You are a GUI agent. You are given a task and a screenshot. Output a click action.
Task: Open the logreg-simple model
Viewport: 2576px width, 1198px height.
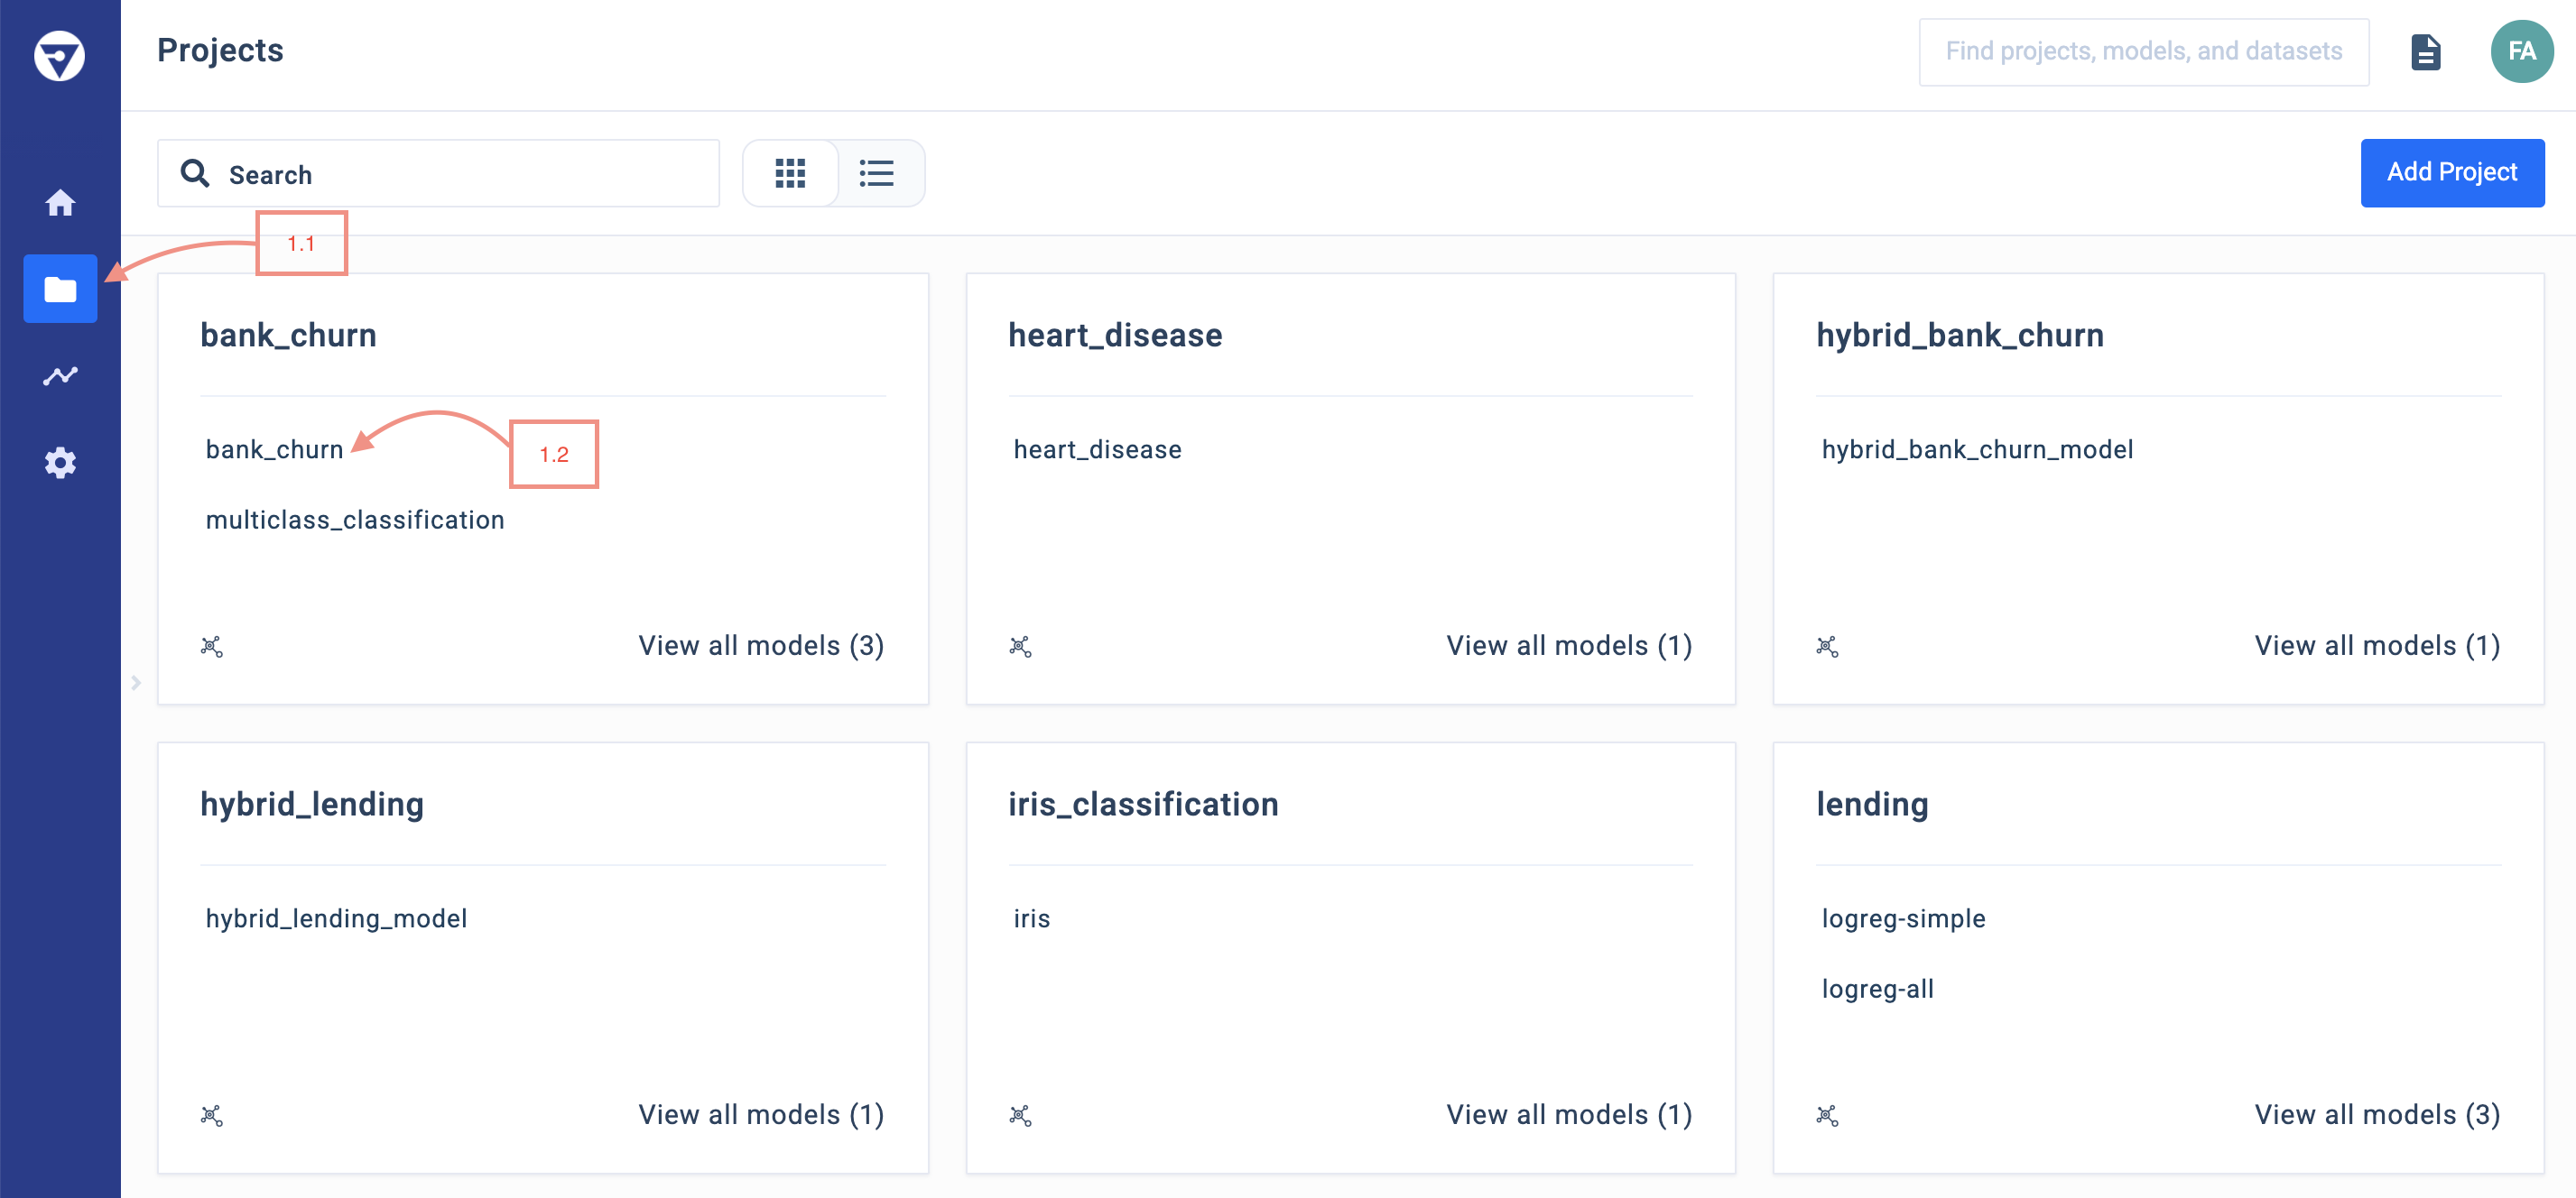[x=1903, y=918]
